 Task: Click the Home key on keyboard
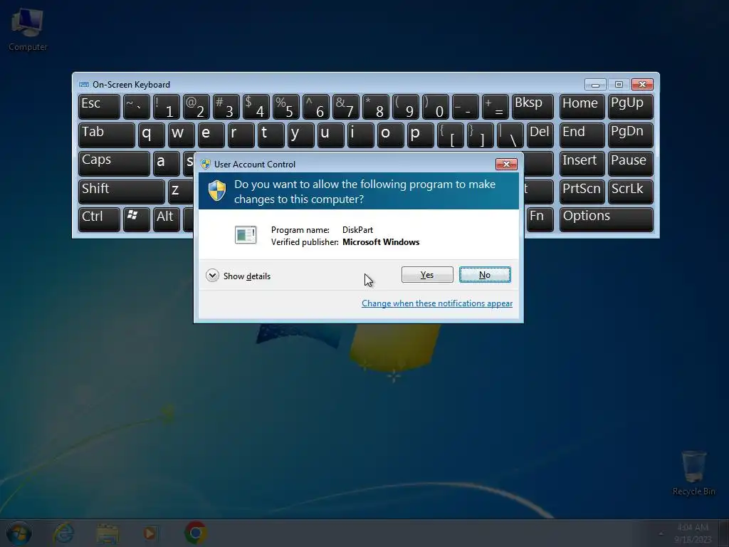click(582, 107)
